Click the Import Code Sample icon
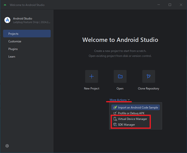Viewport: 187px width, 153px height. coord(115,107)
